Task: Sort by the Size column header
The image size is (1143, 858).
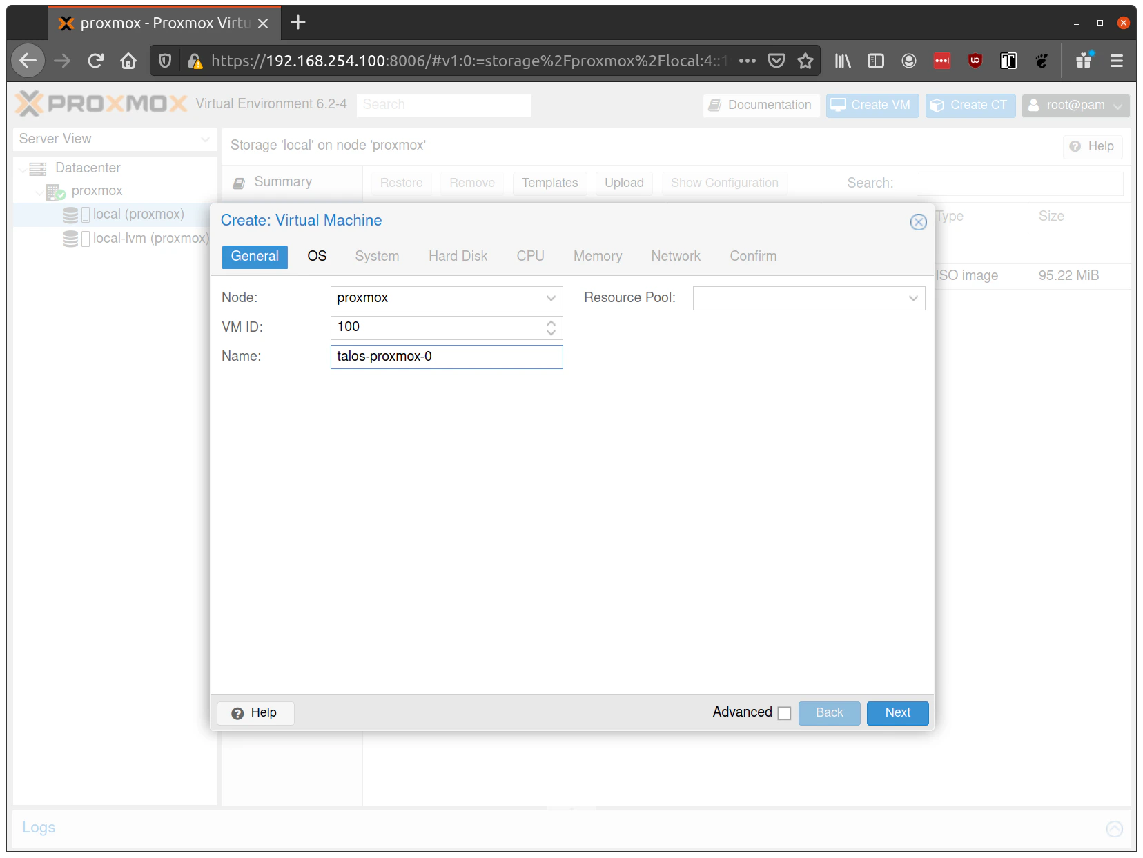Action: tap(1051, 217)
